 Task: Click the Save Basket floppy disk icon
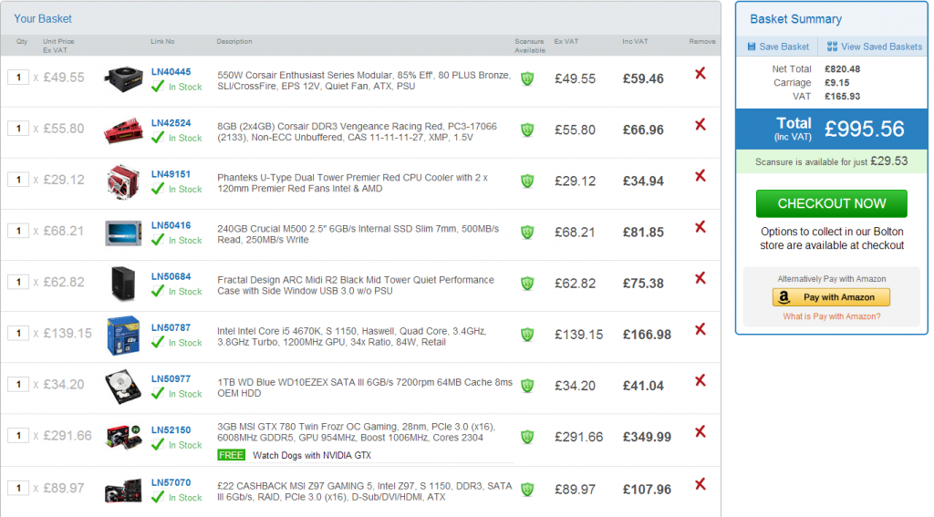(x=752, y=47)
